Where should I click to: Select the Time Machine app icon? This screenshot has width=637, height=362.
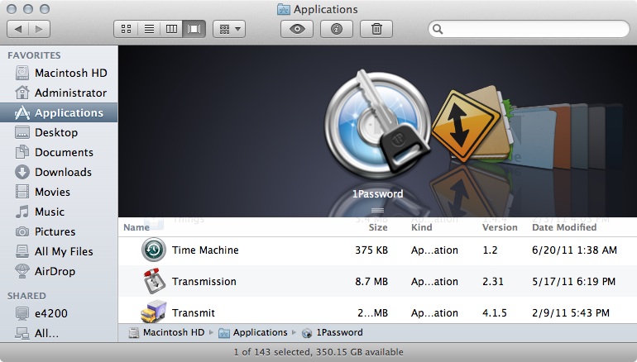(154, 250)
